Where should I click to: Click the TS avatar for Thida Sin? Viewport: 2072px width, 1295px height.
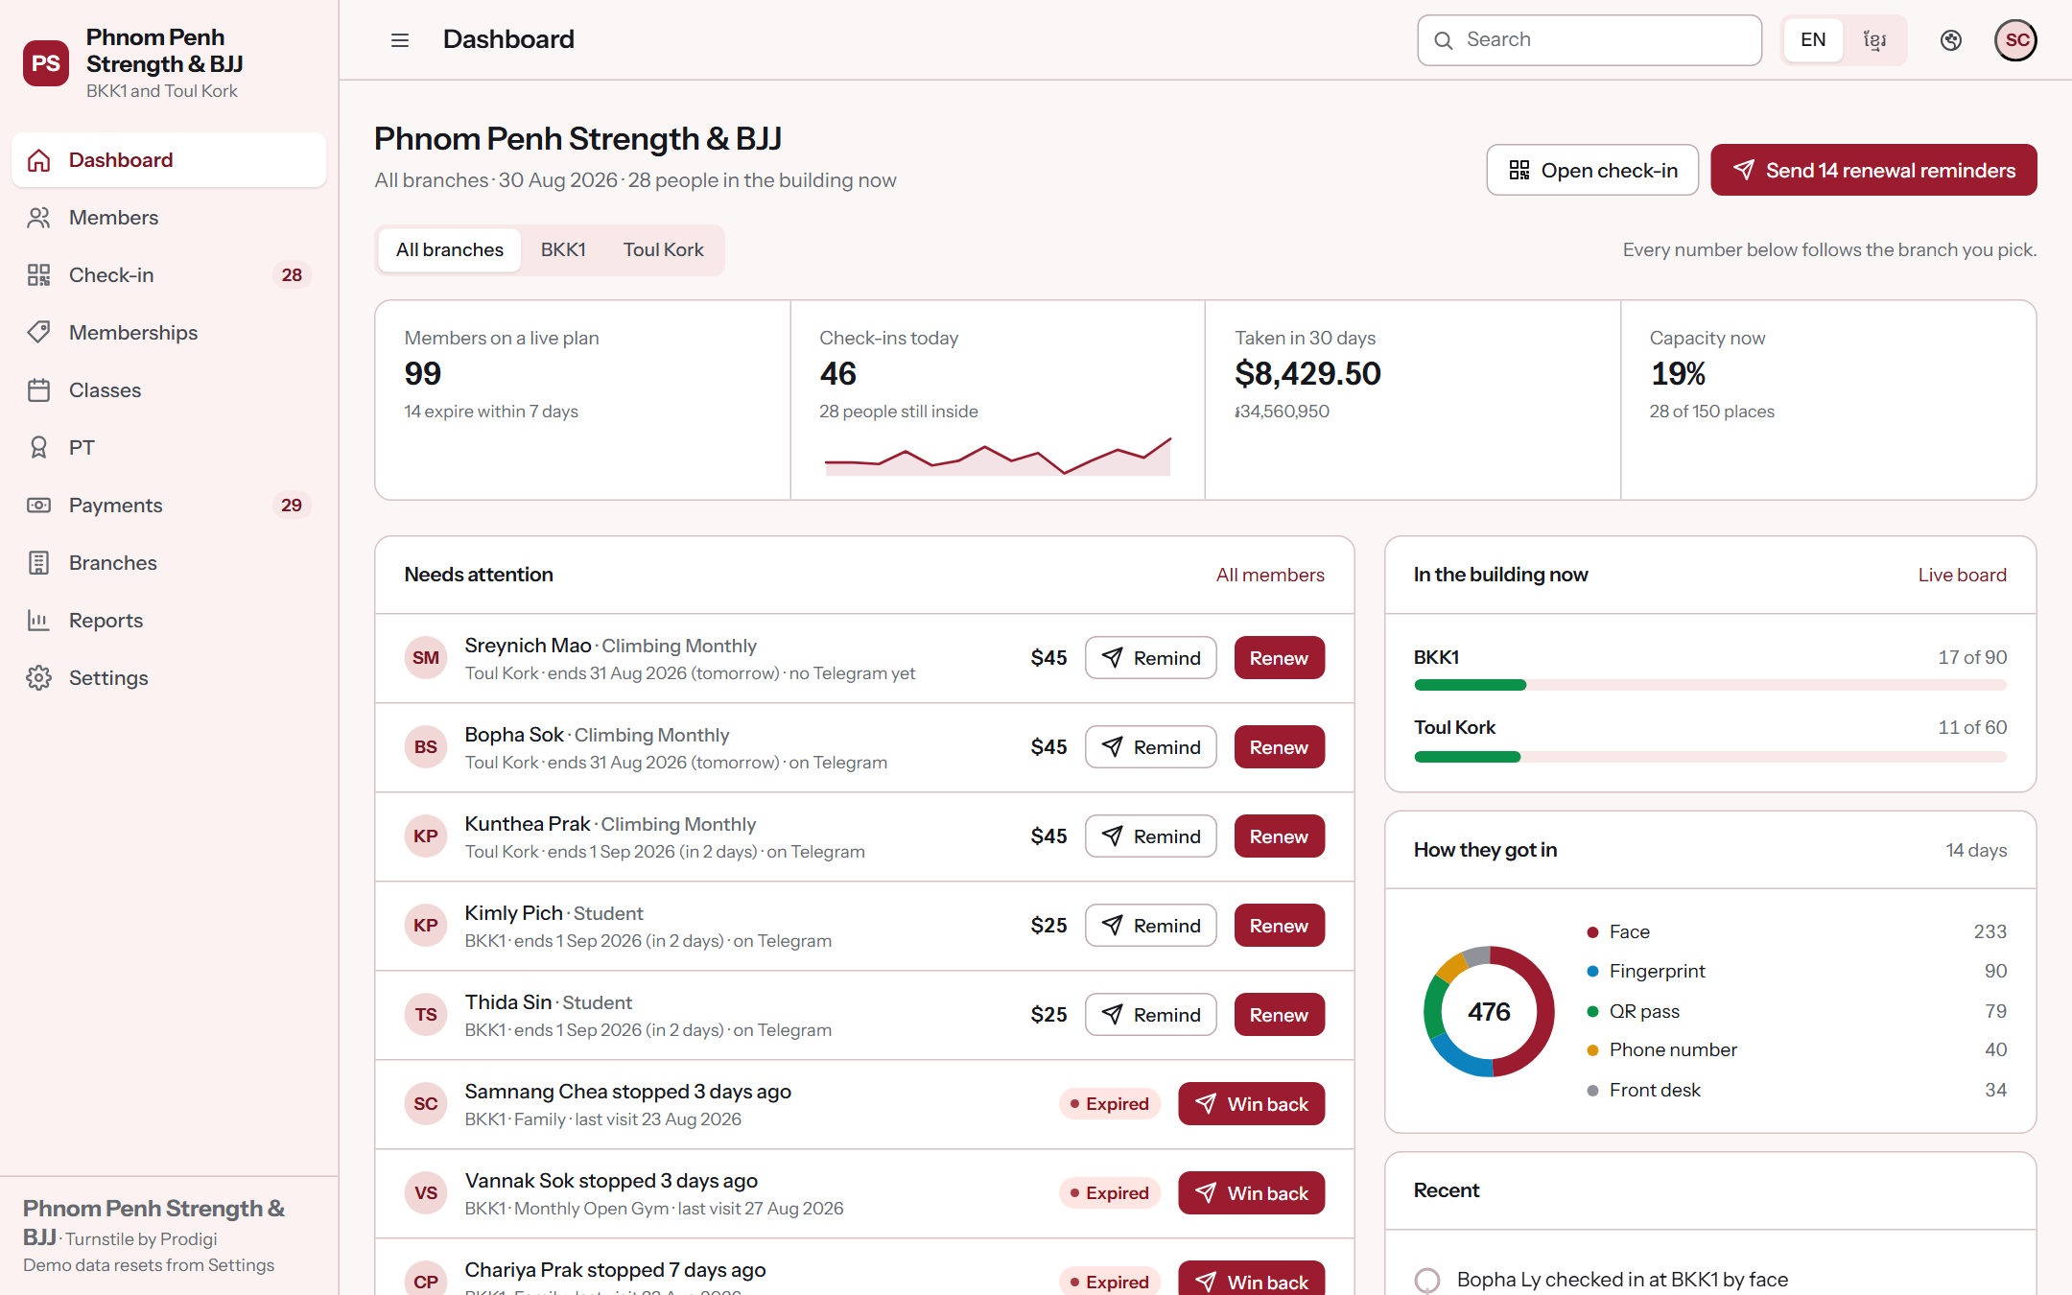426,1015
